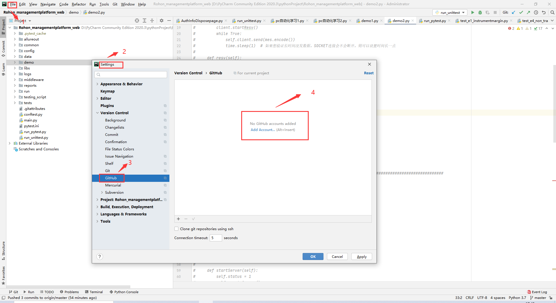Show hidden editor tabs dropdown arrow
This screenshot has width=556, height=303.
pos(552,21)
